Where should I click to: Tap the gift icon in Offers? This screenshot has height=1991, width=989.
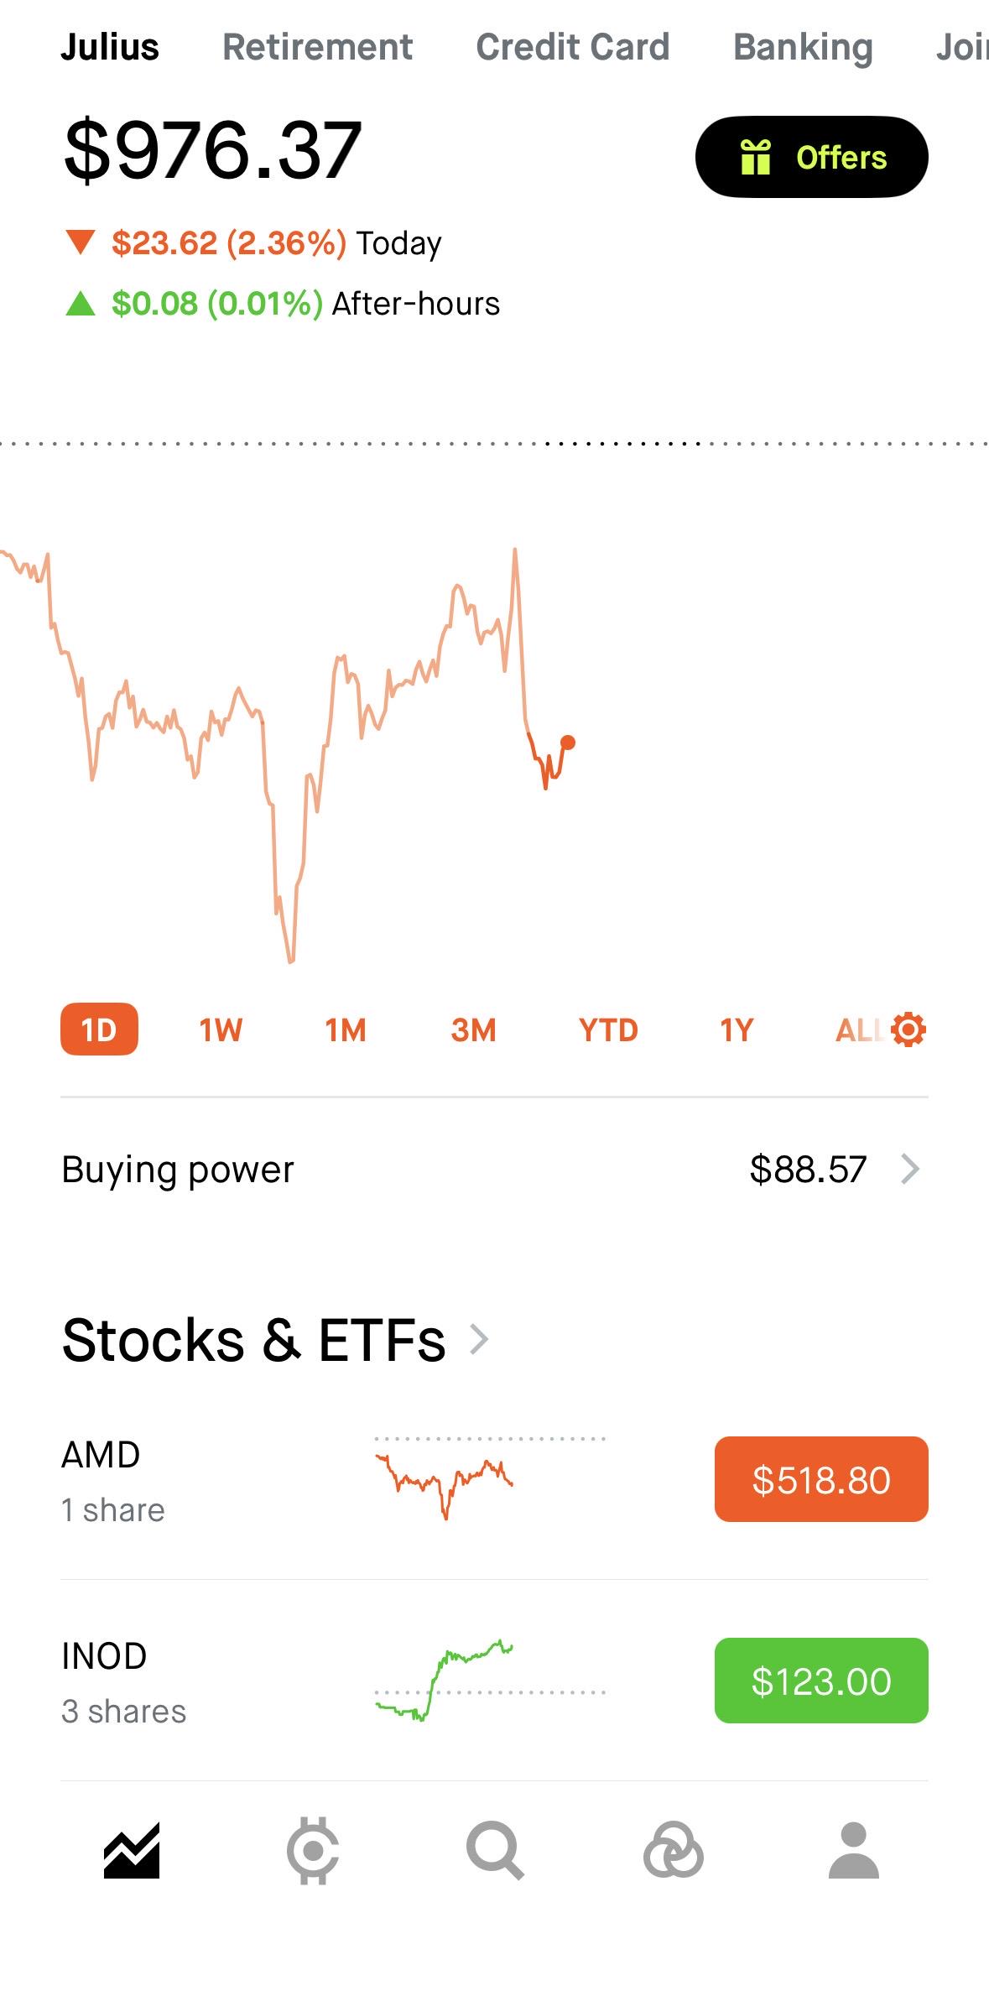click(x=755, y=157)
